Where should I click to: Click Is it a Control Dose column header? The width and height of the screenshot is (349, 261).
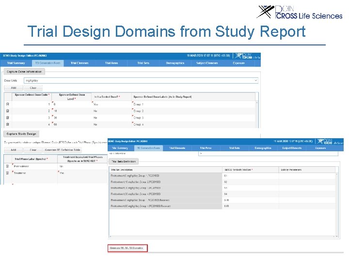(111, 97)
